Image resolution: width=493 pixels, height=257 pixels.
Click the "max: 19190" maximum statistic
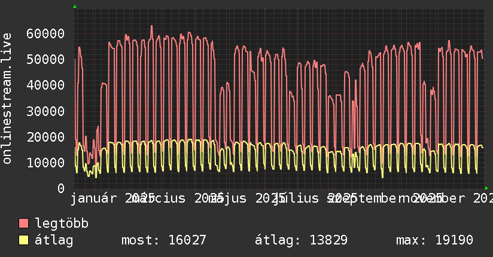point(434,240)
